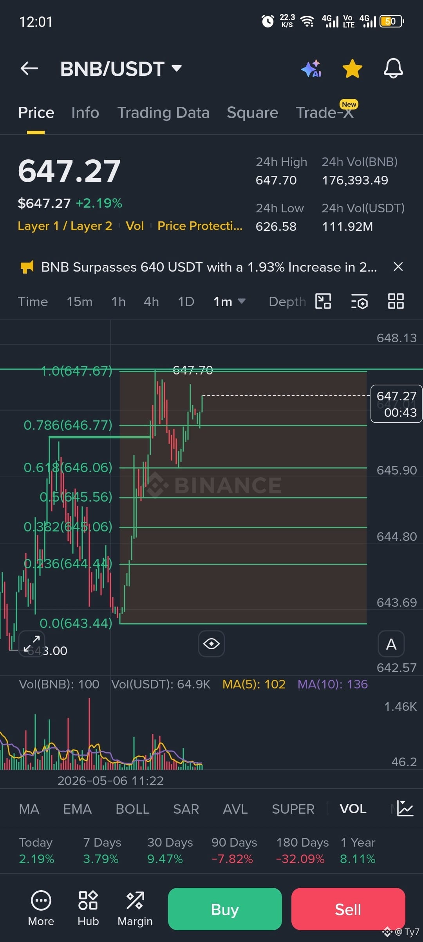Tap the green Buy button

coord(225,909)
